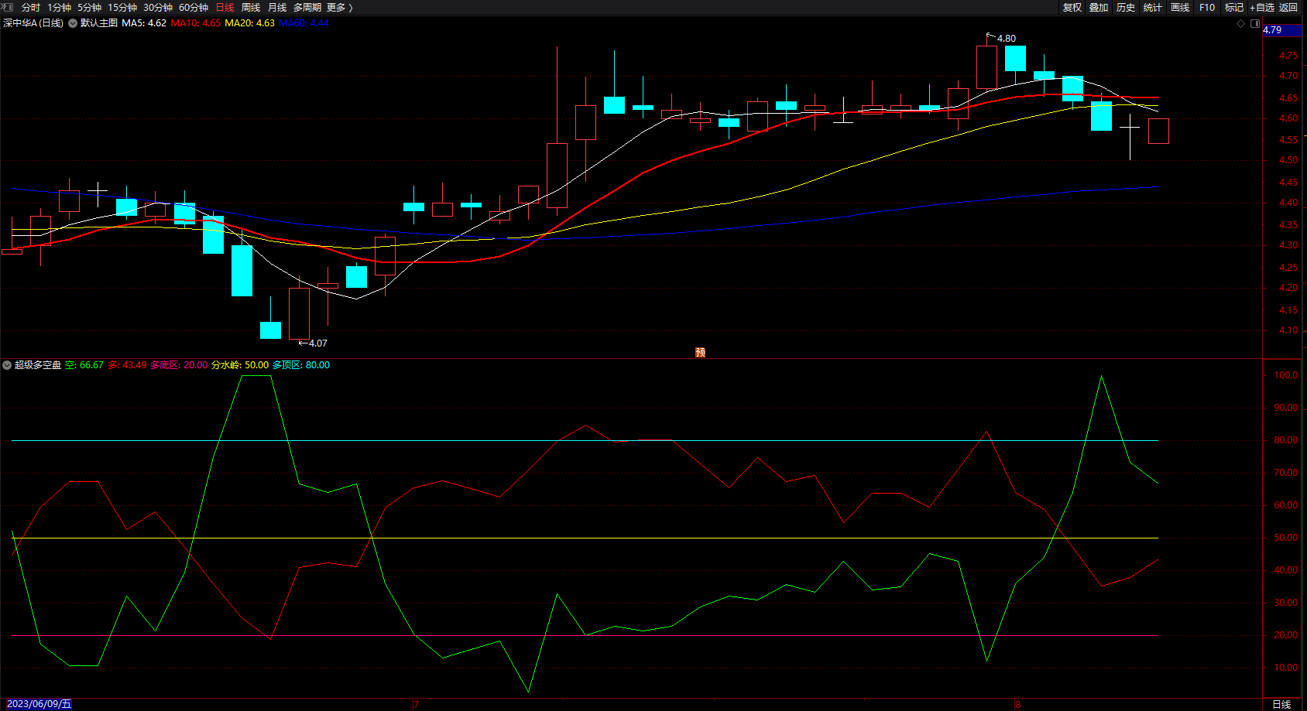
Task: Toggle the side panel layout icon
Action: coord(1255,23)
